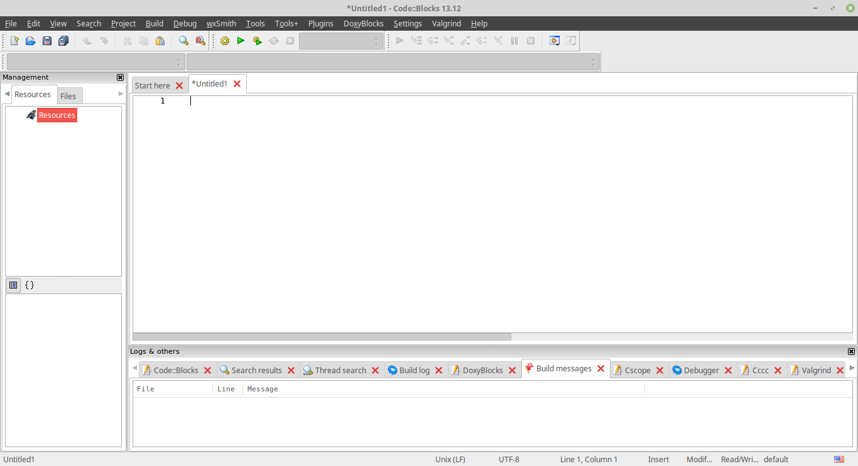Click the debugger Step into icon
Screen dimensions: 858x466
click(x=448, y=41)
